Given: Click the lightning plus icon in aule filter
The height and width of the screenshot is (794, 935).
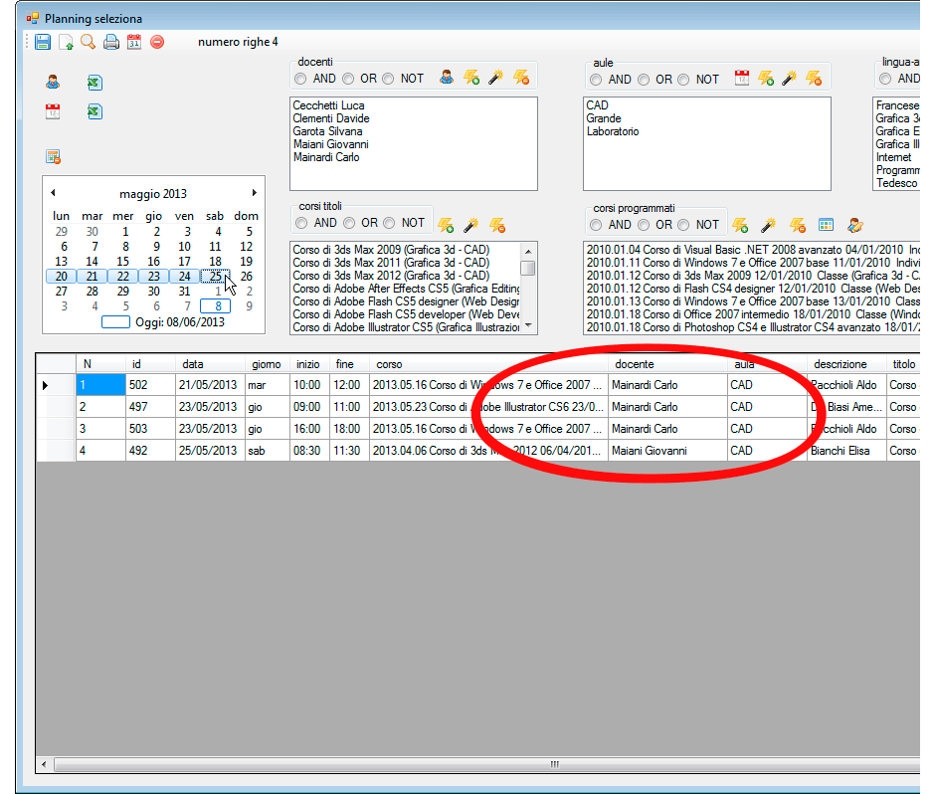Looking at the screenshot, I should coord(766,78).
